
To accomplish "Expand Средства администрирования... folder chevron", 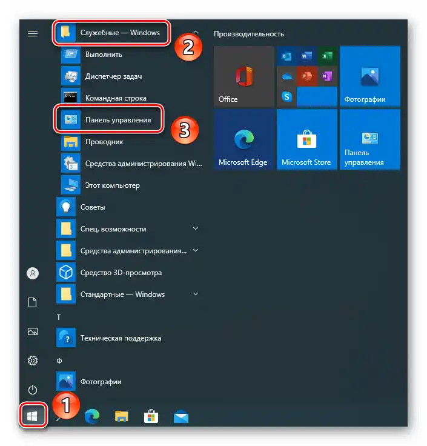I will [196, 250].
